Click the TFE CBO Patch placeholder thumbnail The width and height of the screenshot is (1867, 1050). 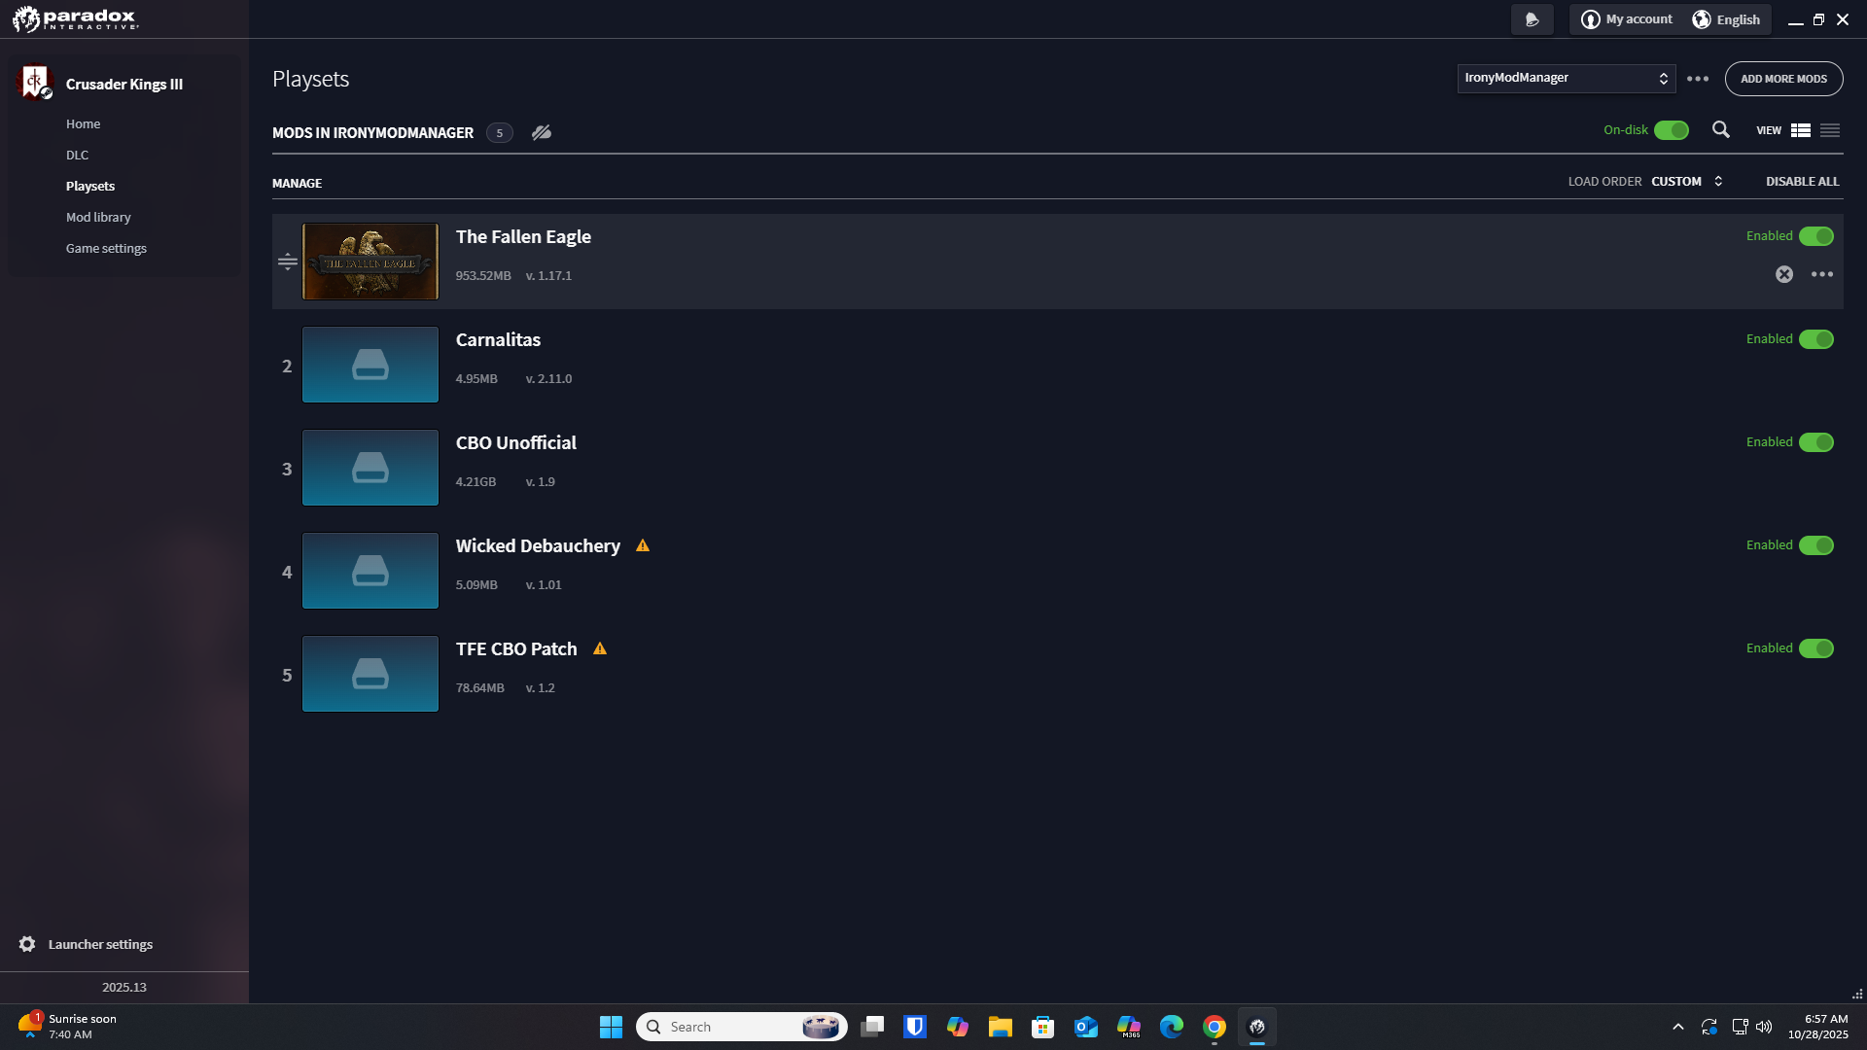coord(370,674)
